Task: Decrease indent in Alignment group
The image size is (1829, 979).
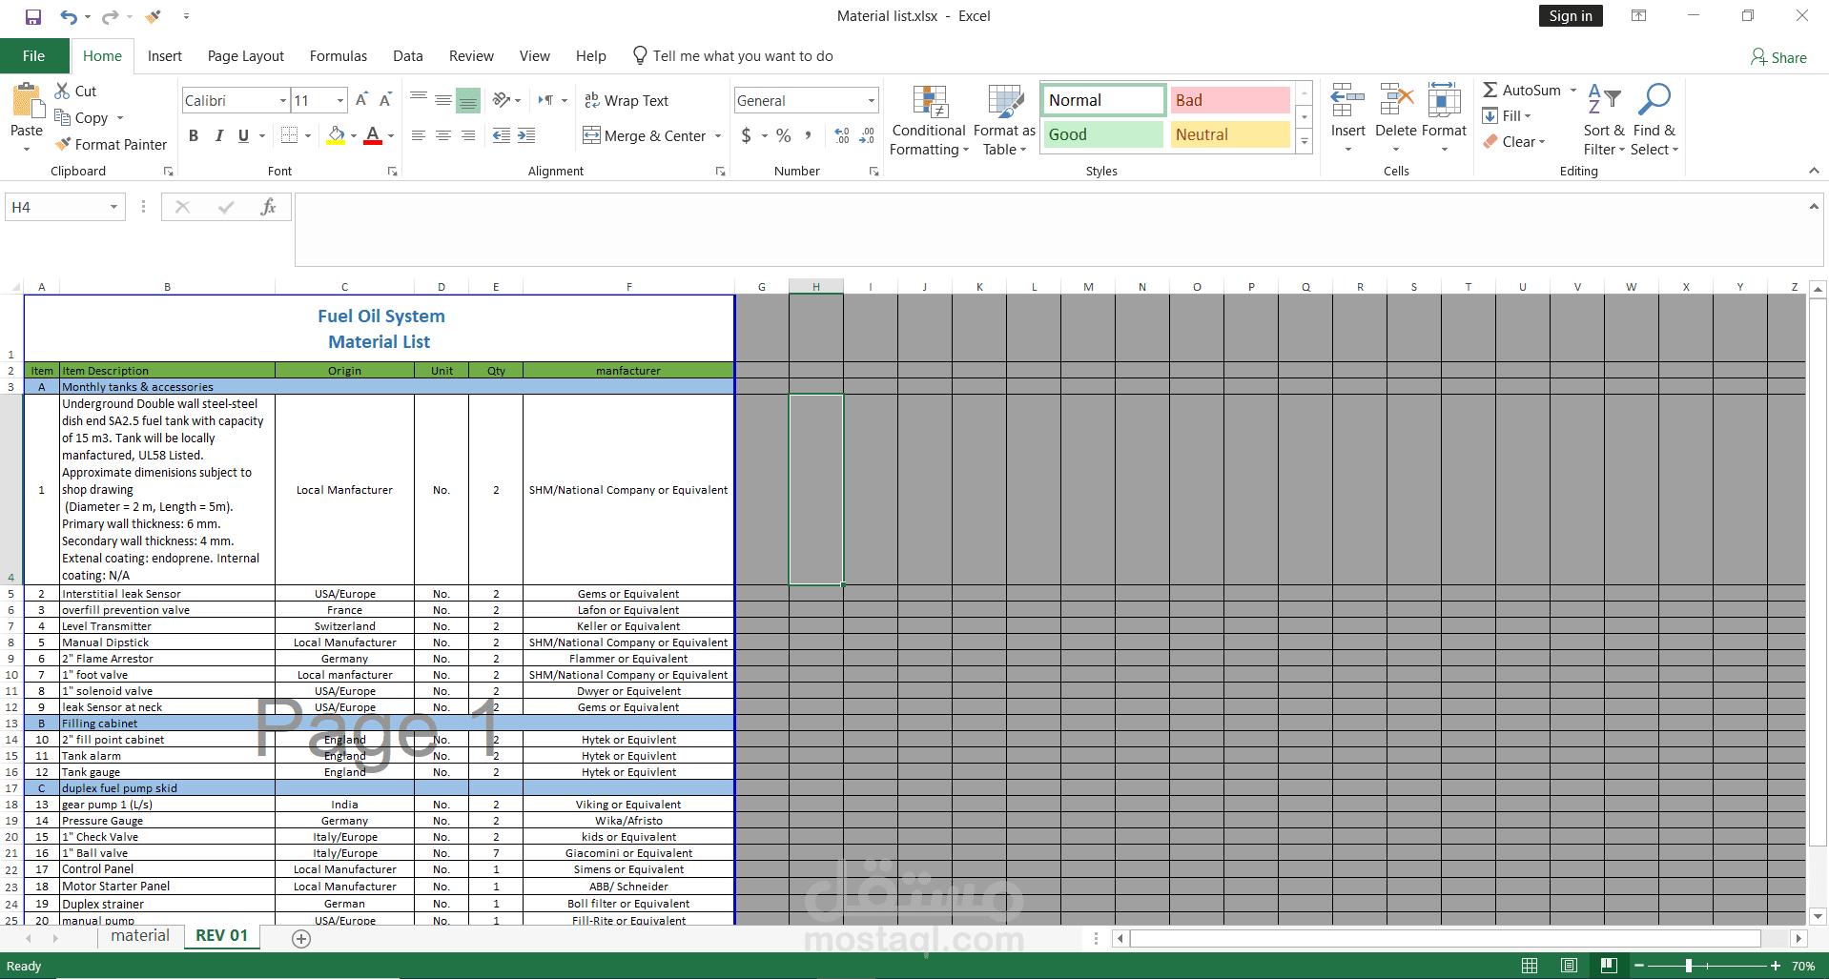Action: click(502, 135)
